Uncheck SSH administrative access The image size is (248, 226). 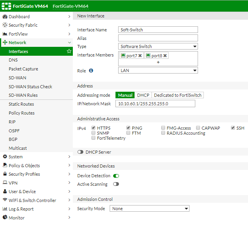tap(233, 128)
